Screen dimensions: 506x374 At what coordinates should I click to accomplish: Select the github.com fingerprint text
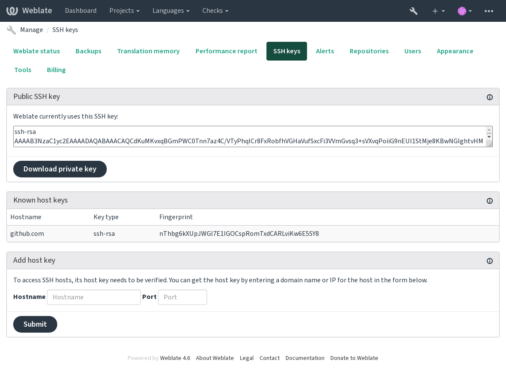click(x=239, y=234)
